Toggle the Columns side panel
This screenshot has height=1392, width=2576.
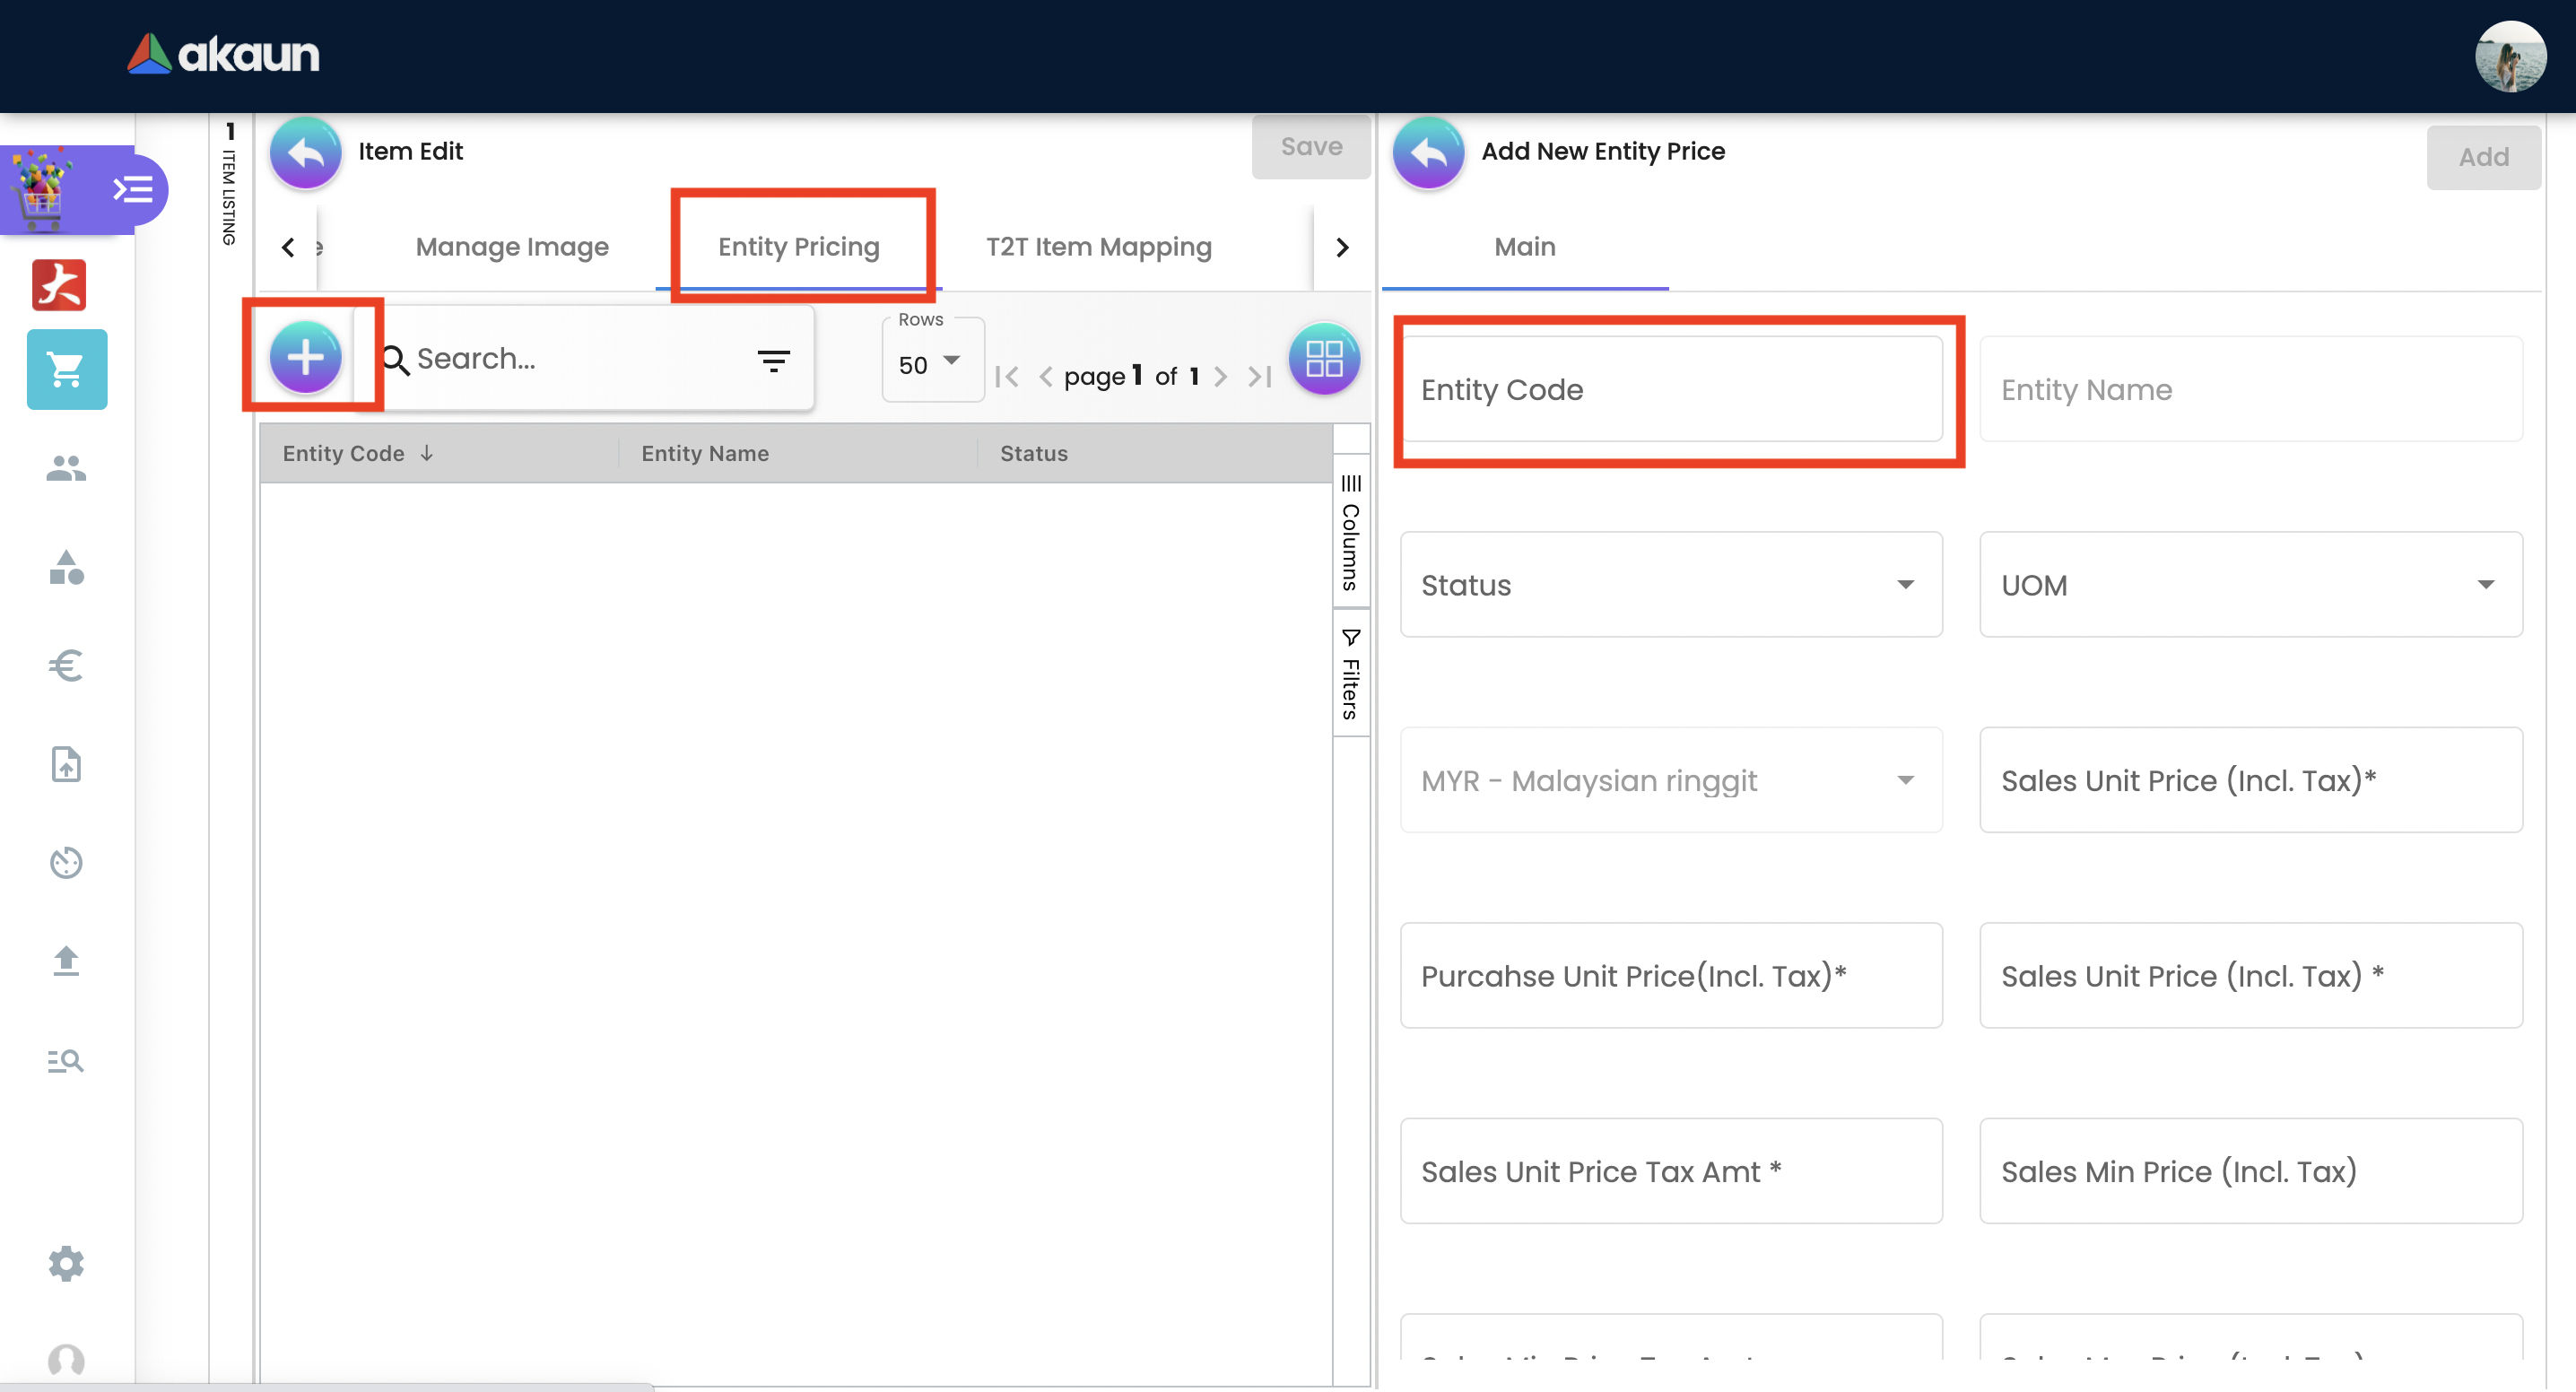(x=1350, y=533)
